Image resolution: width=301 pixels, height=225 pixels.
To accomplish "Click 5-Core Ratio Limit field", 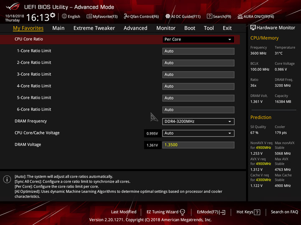I will tap(198, 98).
